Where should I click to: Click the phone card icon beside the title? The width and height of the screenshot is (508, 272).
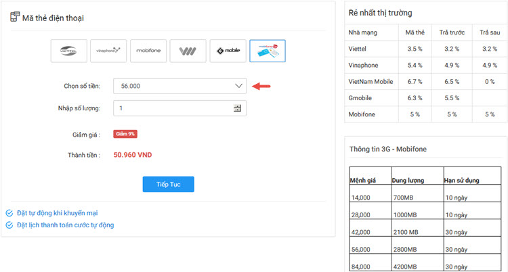click(x=14, y=18)
